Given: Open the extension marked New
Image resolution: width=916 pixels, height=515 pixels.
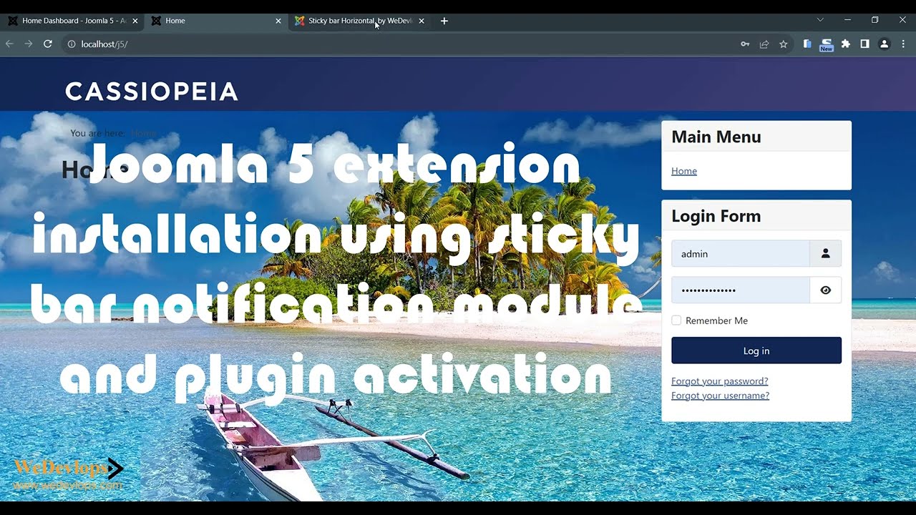Looking at the screenshot, I should pos(827,45).
